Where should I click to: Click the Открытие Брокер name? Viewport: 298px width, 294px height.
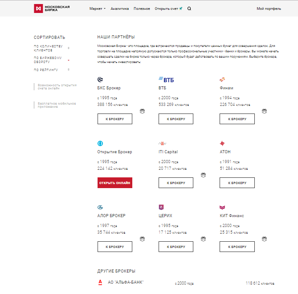click(x=114, y=152)
